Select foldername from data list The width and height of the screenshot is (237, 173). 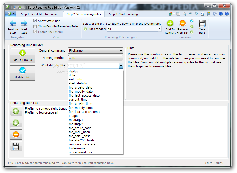[96, 148]
